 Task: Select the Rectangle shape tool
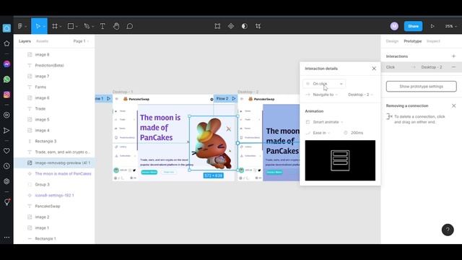click(71, 26)
